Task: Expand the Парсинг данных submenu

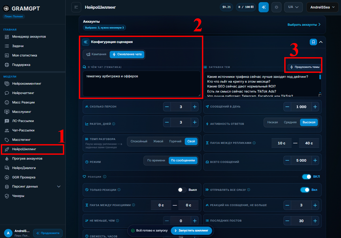Action: (x=59, y=187)
